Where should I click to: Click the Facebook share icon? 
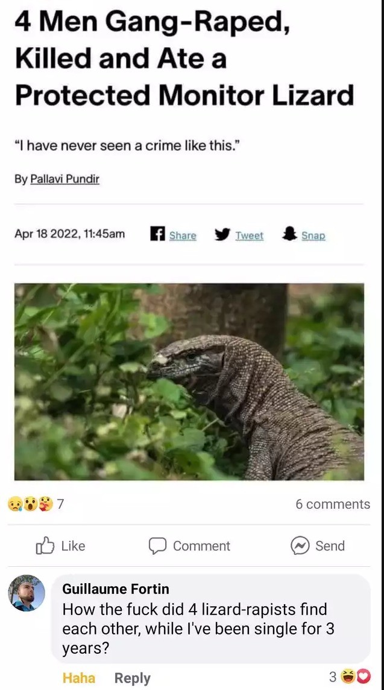tap(157, 234)
